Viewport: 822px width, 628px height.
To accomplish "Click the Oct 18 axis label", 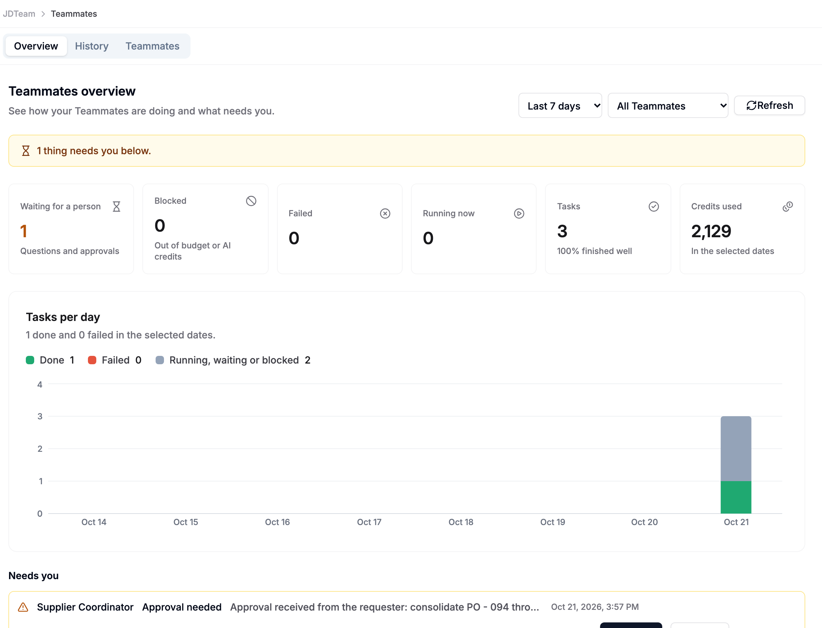I will click(461, 522).
